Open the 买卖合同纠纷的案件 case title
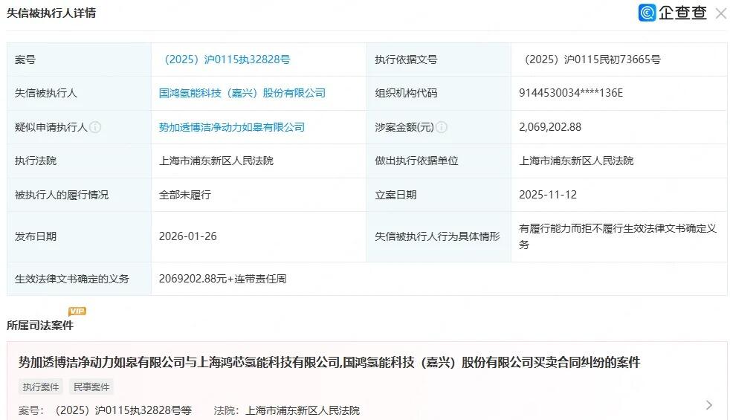The height and width of the screenshot is (420, 730). [329, 363]
